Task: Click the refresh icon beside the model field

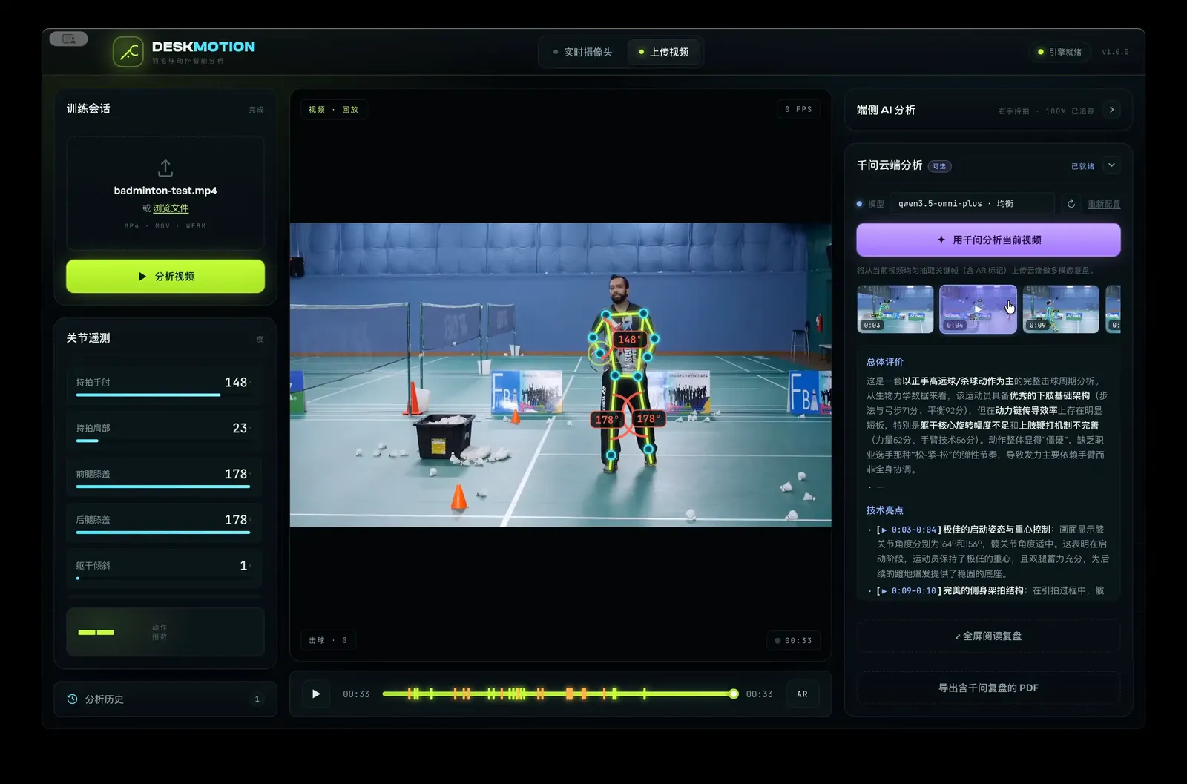Action: [1071, 203]
